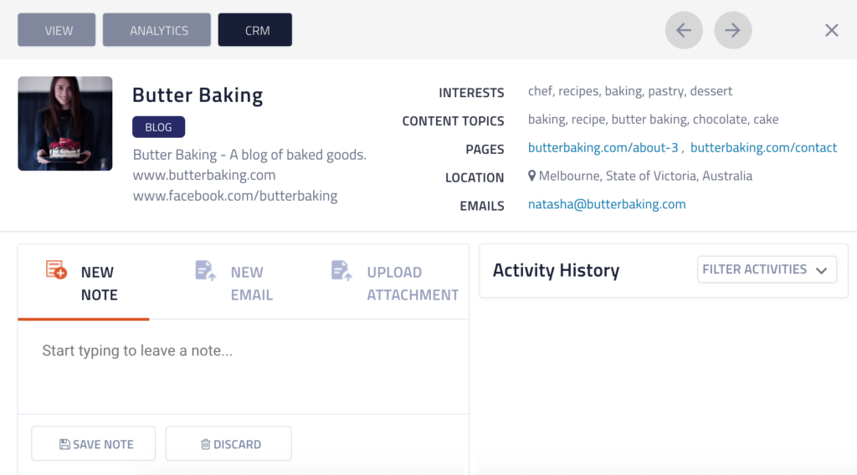The image size is (857, 475).
Task: Select the CRM tab
Action: [255, 31]
